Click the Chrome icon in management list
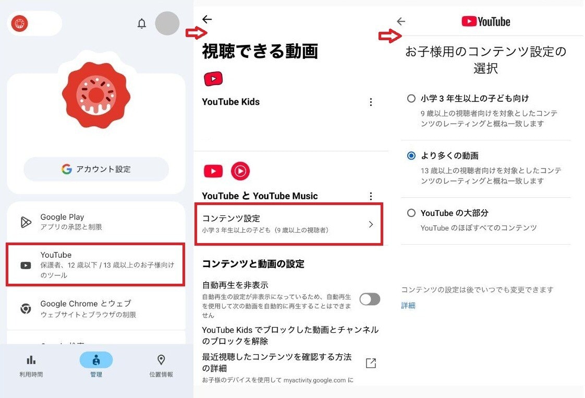Screen dimensions: 585x398 (26, 309)
